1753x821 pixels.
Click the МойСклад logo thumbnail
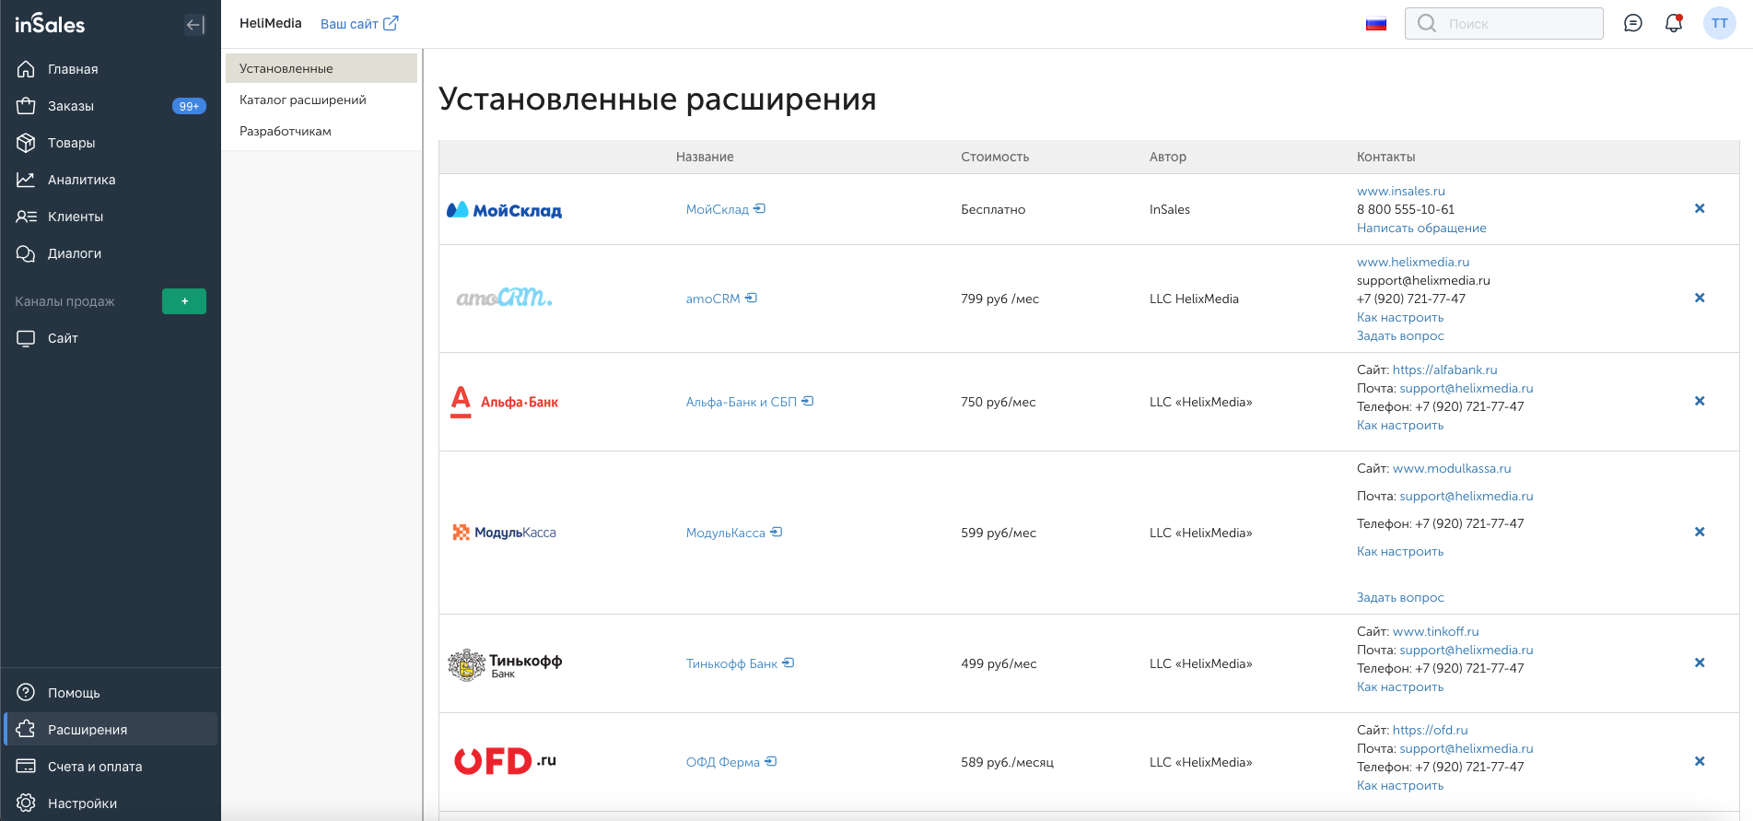[x=504, y=210]
